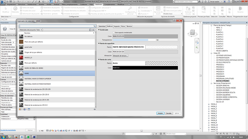Switch to the Físico tab
248x139 pixels.
click(x=123, y=26)
